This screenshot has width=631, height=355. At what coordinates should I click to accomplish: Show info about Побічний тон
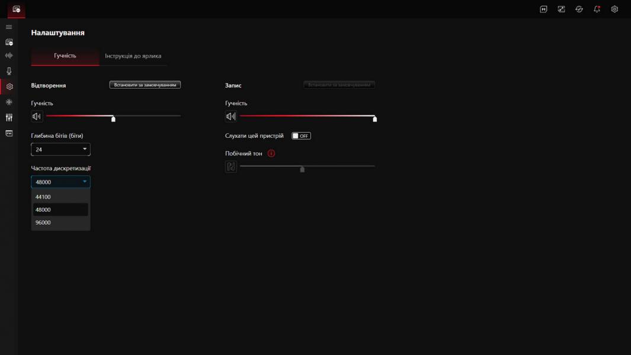[271, 153]
